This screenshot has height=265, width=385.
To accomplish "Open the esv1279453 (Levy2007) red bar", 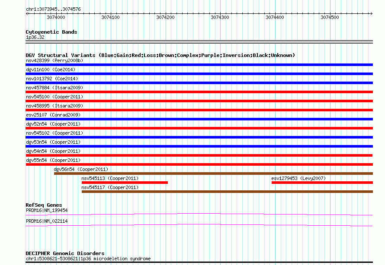I will click(322, 183).
